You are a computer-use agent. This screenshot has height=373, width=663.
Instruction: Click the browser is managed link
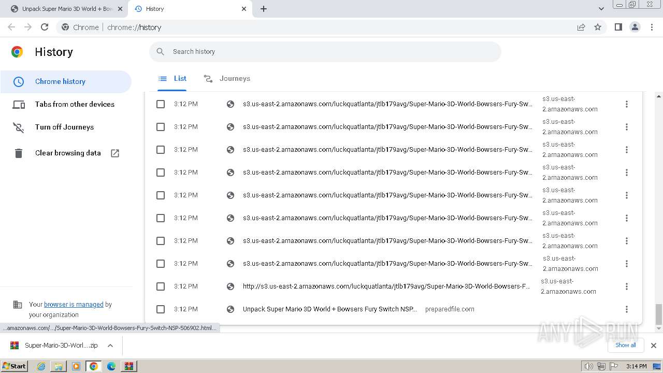(74, 305)
